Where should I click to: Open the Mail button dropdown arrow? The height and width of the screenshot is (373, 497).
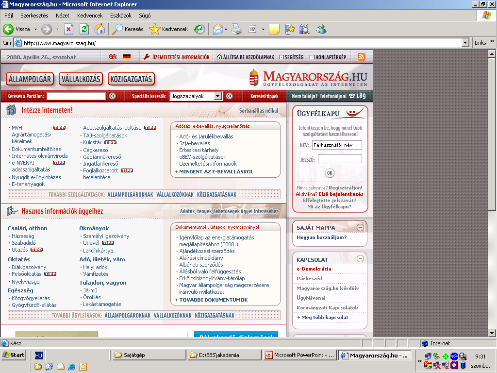(x=226, y=30)
